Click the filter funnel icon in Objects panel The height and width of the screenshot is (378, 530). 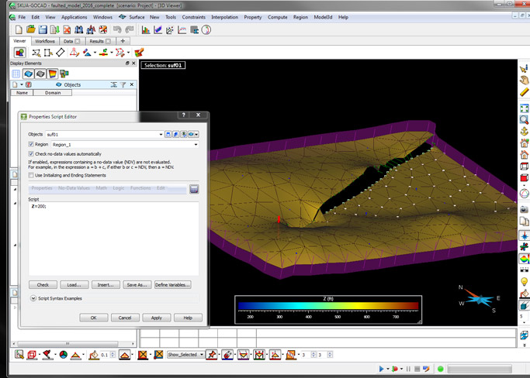tap(123, 84)
